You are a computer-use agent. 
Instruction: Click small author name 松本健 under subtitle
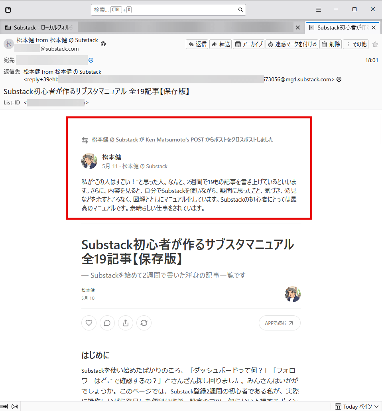88,291
